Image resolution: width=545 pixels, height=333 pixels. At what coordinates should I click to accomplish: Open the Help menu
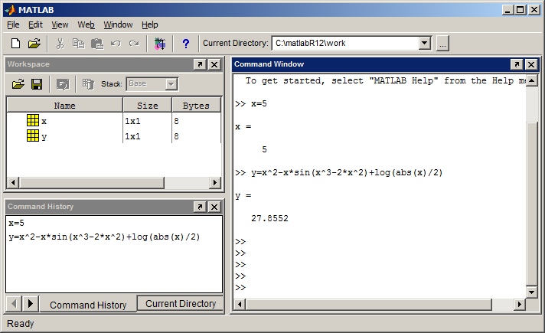coord(150,24)
